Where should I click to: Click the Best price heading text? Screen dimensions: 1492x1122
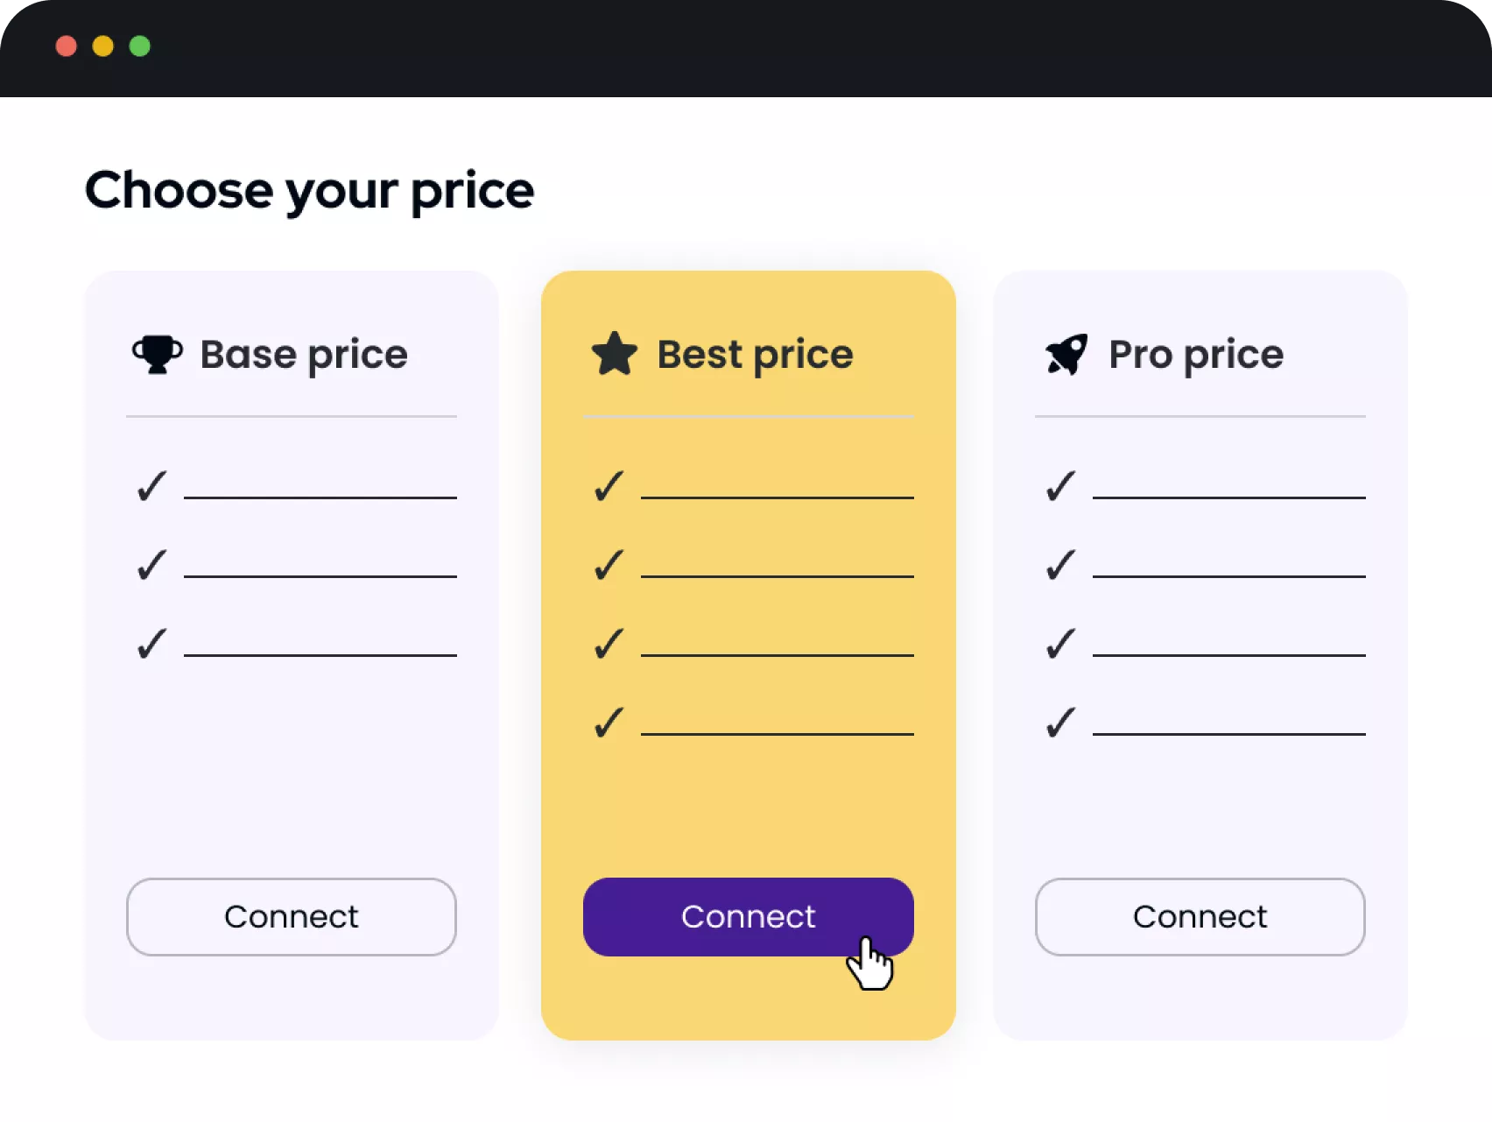[x=755, y=356]
